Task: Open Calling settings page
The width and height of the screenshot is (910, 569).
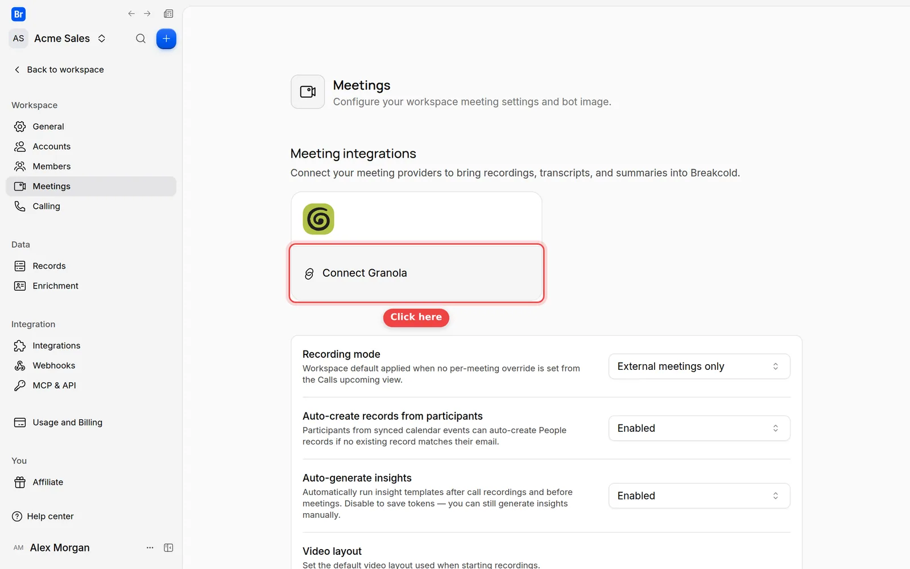Action: click(x=91, y=206)
